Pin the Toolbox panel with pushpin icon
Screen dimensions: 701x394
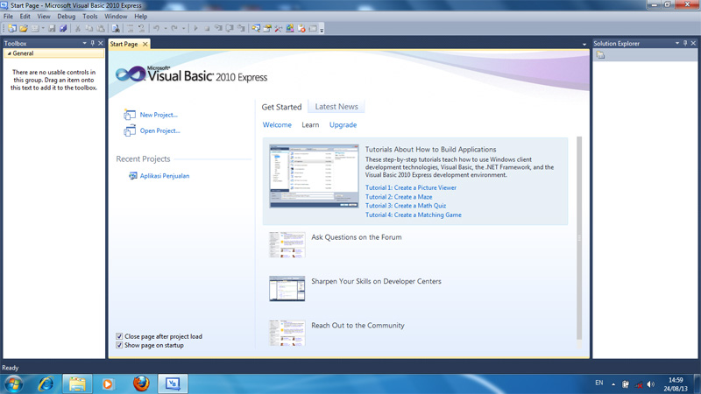[93, 43]
